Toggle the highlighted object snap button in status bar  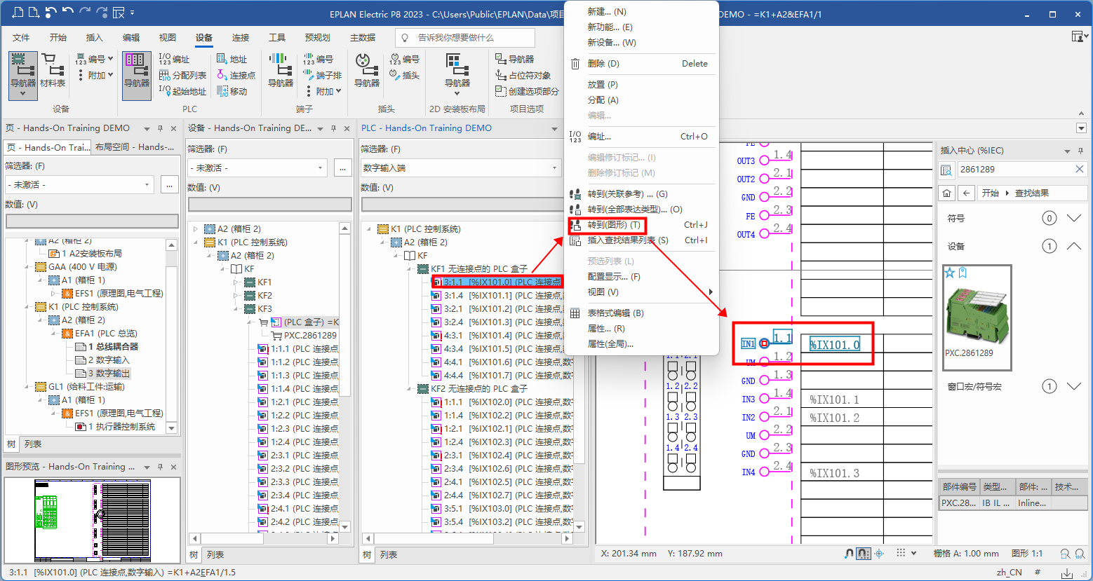pyautogui.click(x=864, y=553)
